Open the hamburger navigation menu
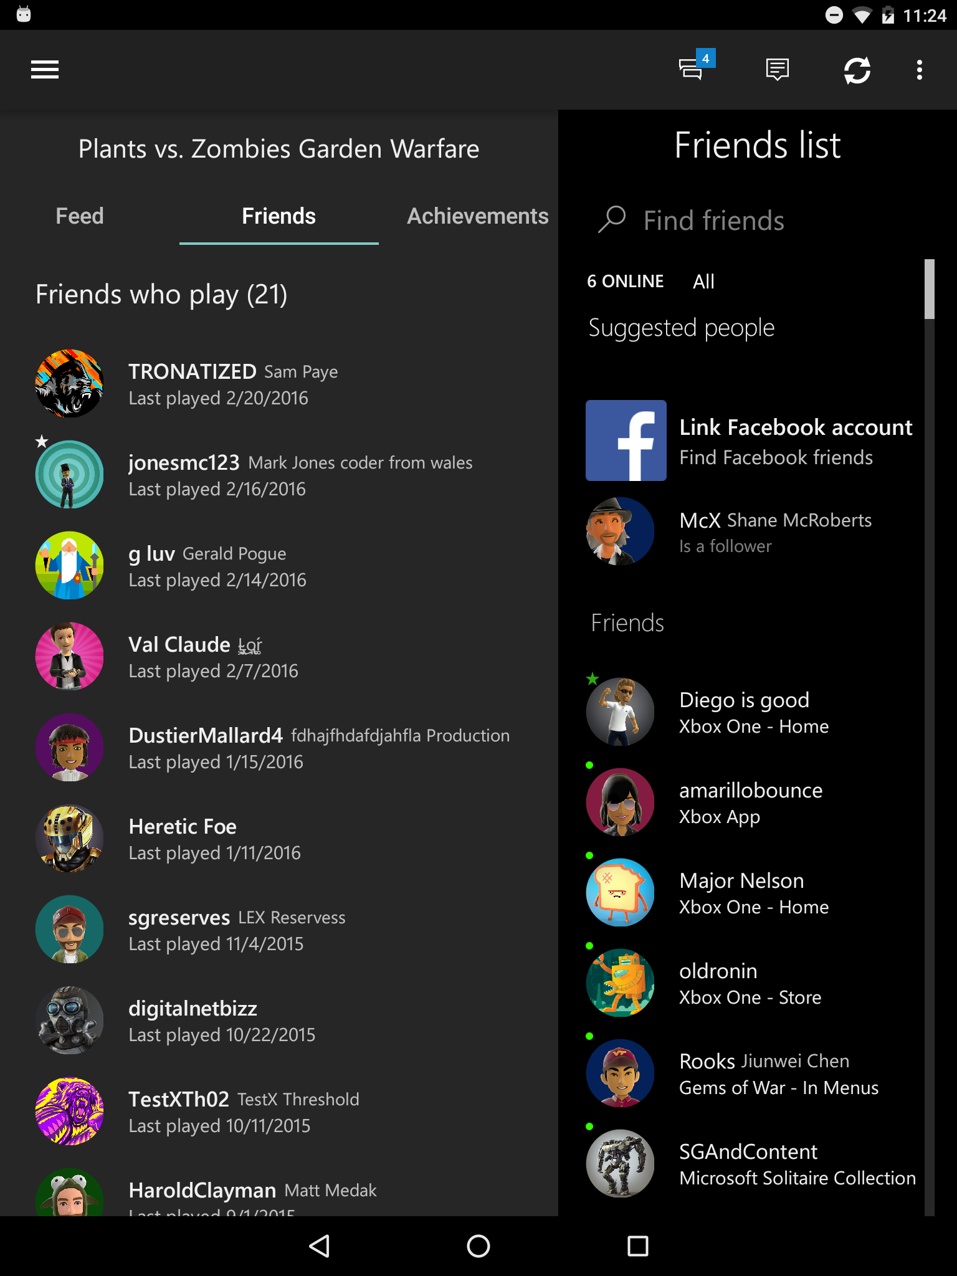957x1276 pixels. [x=45, y=70]
